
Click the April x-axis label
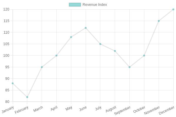click(54, 108)
